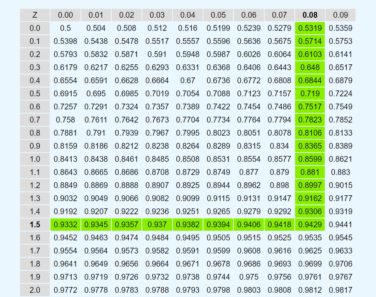Select the highlighted cell 0.9357
Screen dimensions: 376x297
[126, 225]
